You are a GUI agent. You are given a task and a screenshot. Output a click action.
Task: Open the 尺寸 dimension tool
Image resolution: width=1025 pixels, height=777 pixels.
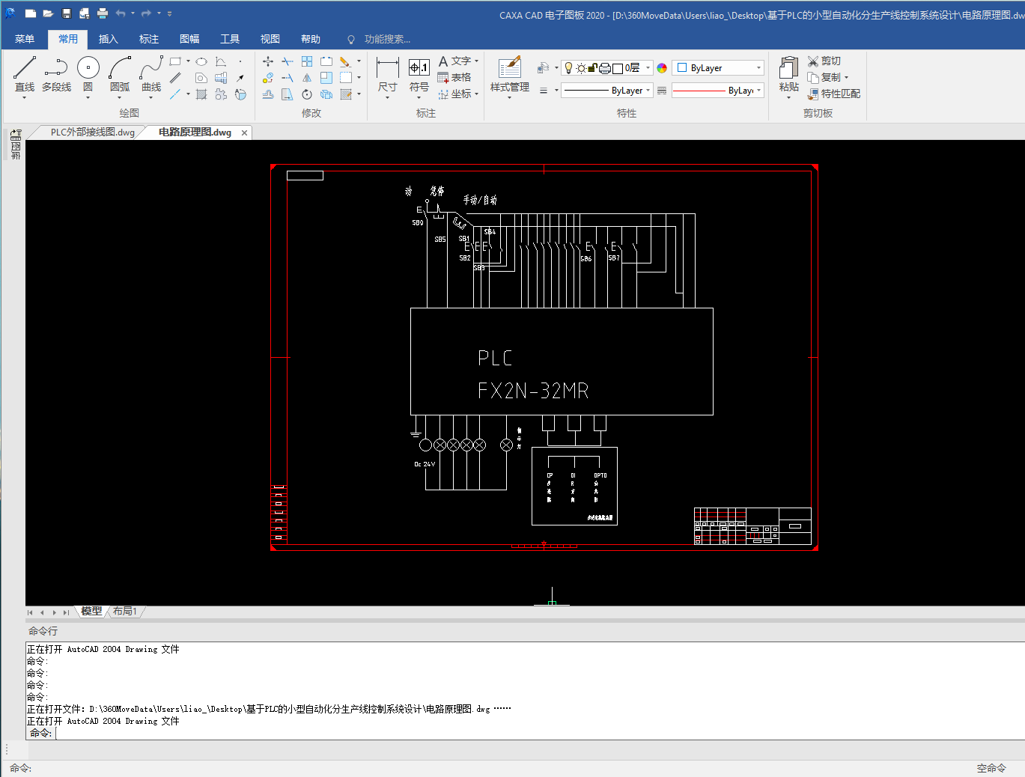pos(387,69)
